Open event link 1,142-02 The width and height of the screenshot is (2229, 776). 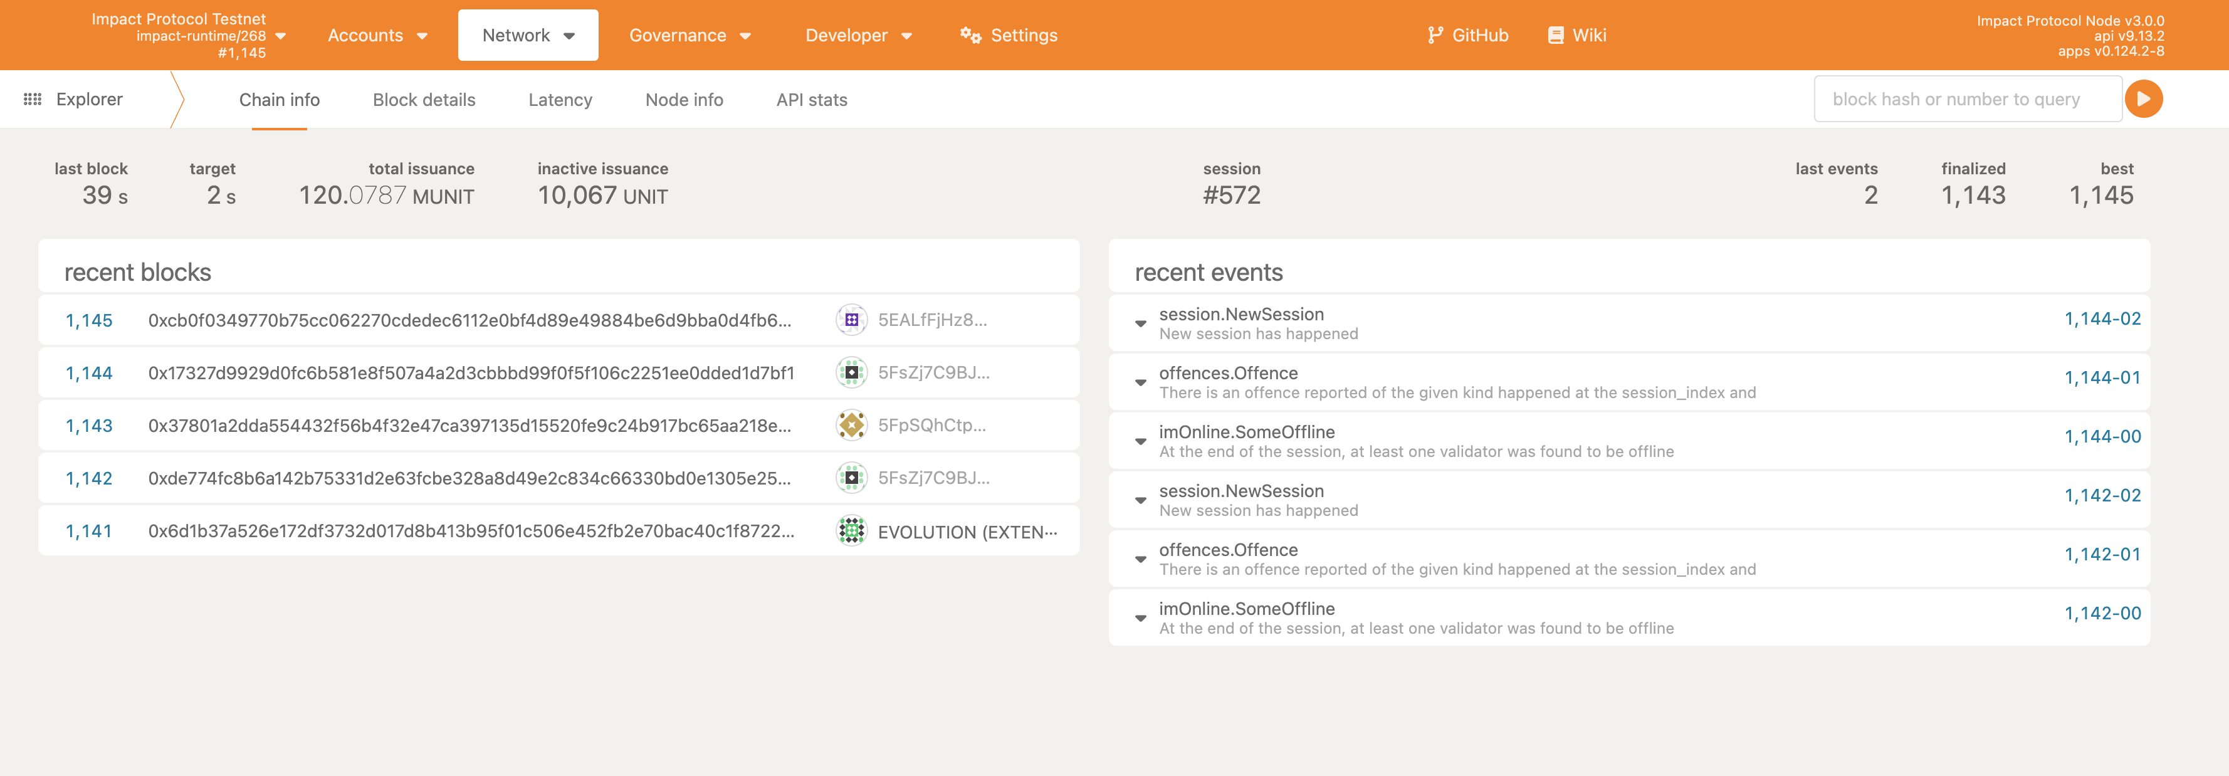pyautogui.click(x=2102, y=496)
